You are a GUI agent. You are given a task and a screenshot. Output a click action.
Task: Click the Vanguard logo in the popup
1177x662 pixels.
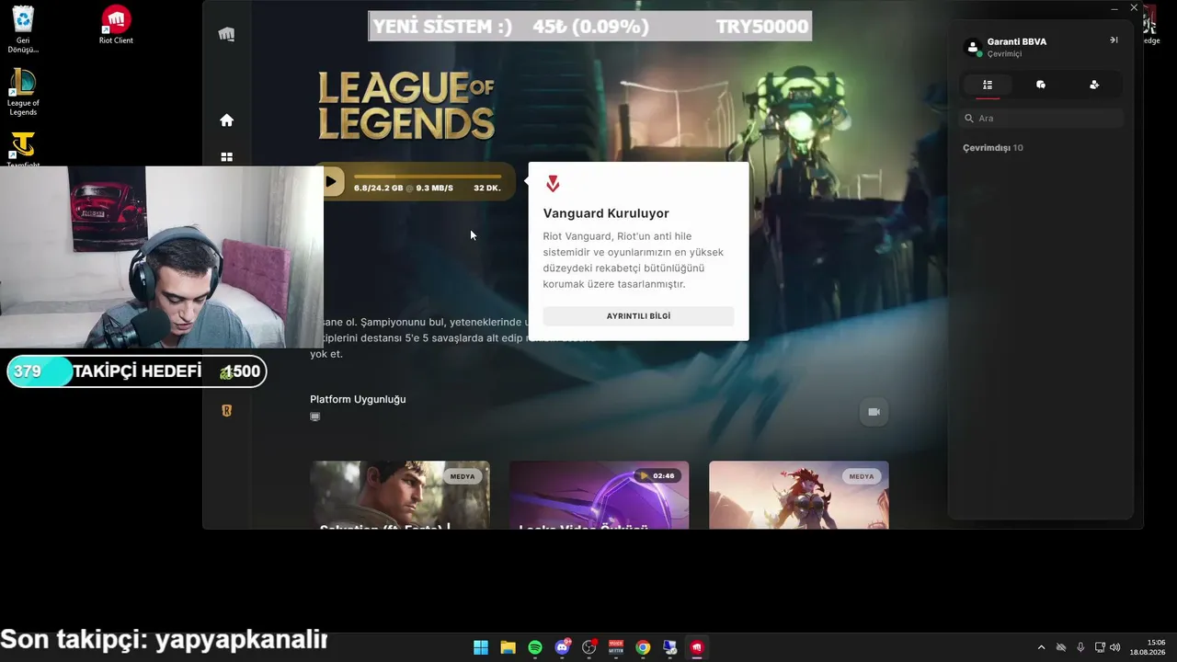[553, 184]
